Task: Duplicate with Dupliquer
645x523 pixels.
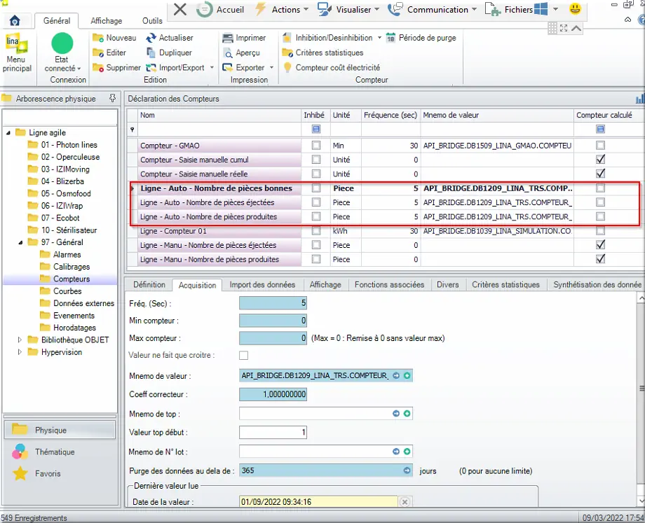Action: pos(169,53)
